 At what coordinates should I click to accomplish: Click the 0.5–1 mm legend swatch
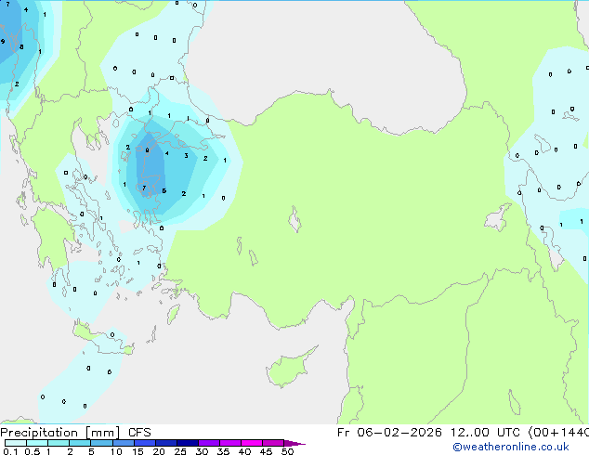tap(37, 443)
